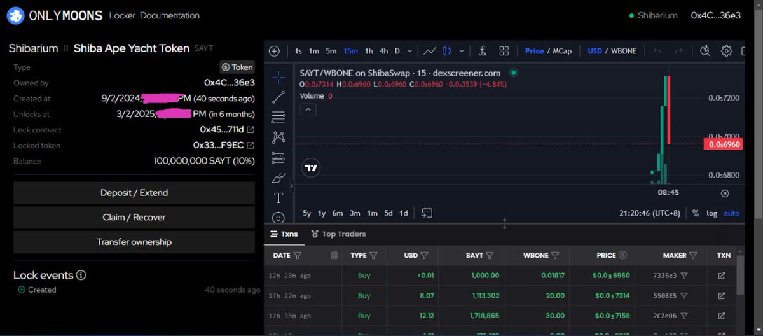This screenshot has width=763, height=336.
Task: Open the Txns tab
Action: pyautogui.click(x=284, y=234)
